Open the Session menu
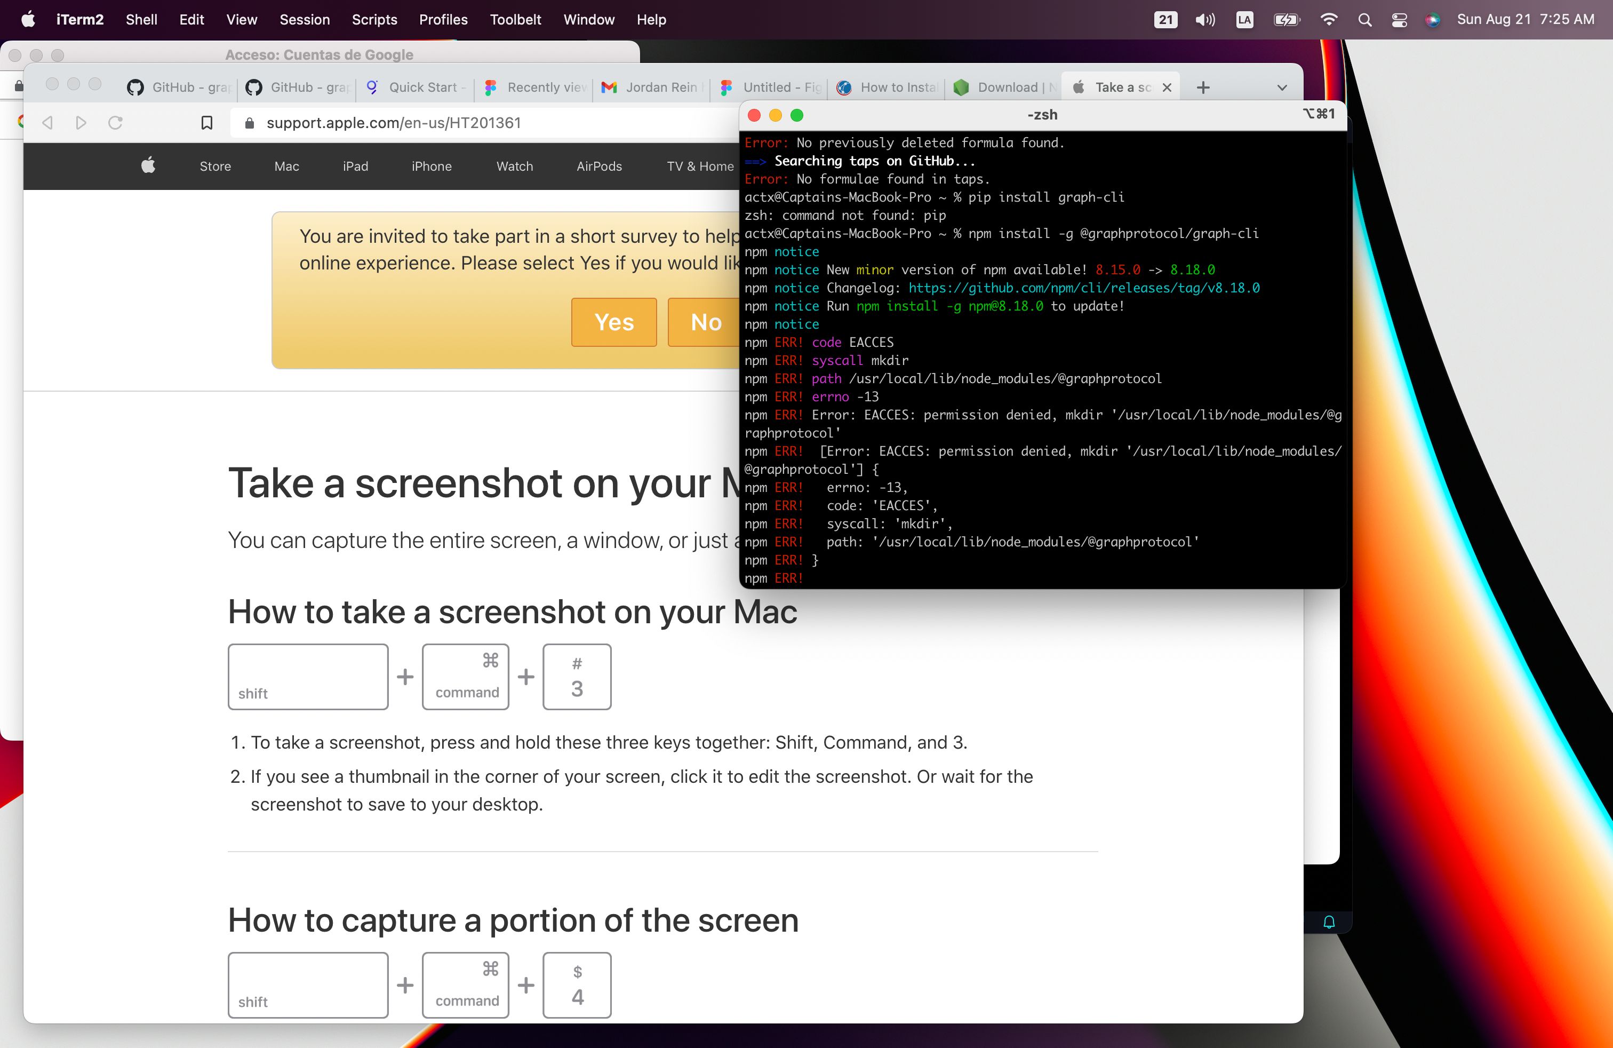This screenshot has height=1048, width=1613. (x=304, y=19)
